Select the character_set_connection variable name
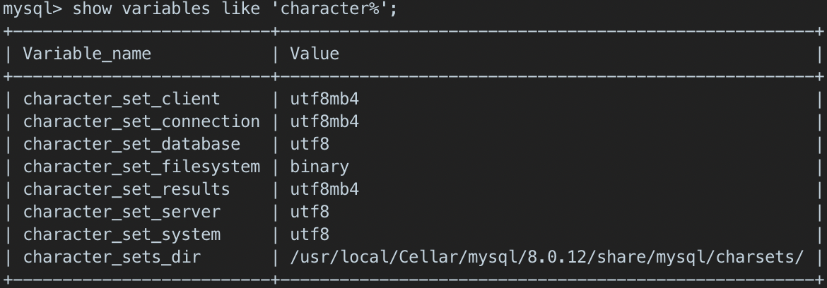The height and width of the screenshot is (288, 827). (x=141, y=121)
